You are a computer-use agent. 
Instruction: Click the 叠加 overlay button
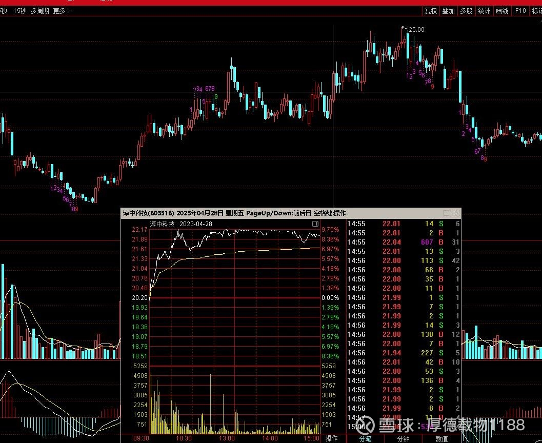[x=449, y=11]
